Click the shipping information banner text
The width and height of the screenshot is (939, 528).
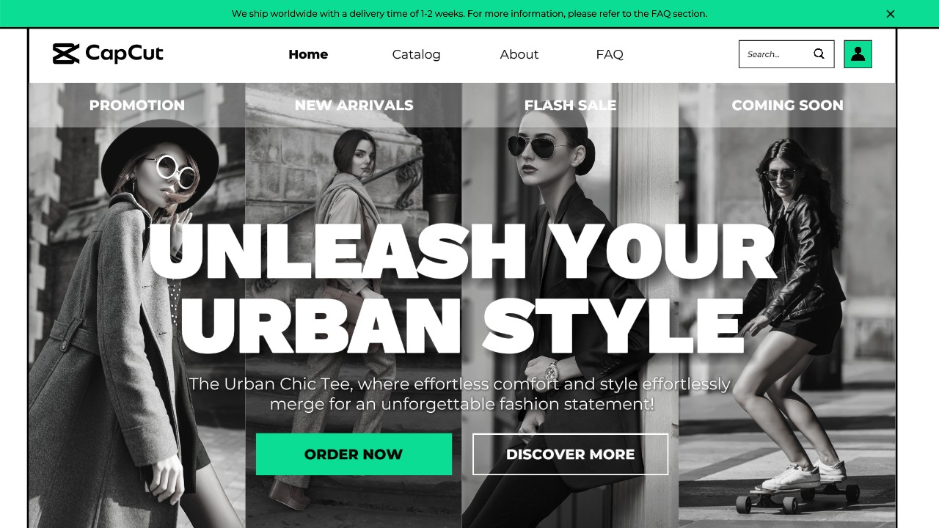(469, 14)
